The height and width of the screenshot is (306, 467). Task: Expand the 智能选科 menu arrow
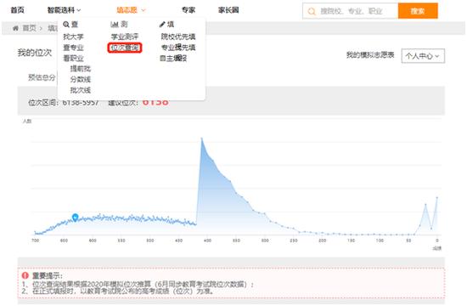point(79,10)
